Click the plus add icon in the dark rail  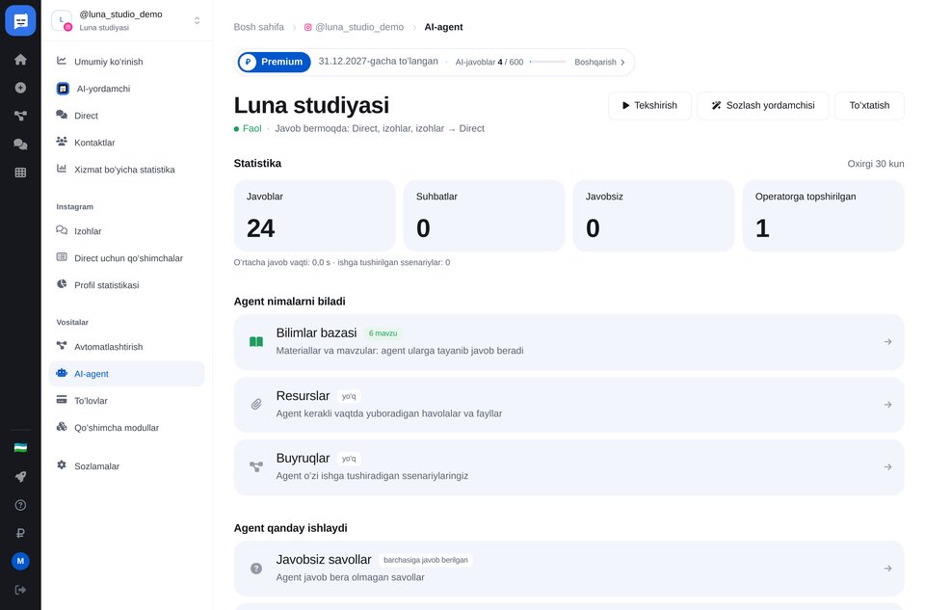[x=20, y=88]
